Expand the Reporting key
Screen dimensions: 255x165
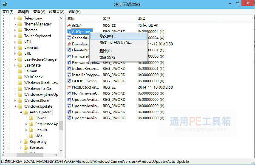(21, 142)
